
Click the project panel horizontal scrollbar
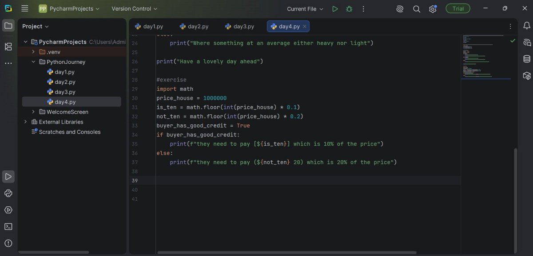[53, 252]
